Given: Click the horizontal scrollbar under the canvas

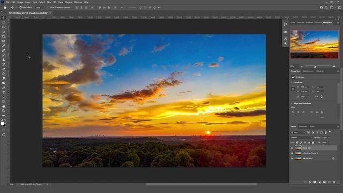Looking at the screenshot, I should [x=202, y=184].
